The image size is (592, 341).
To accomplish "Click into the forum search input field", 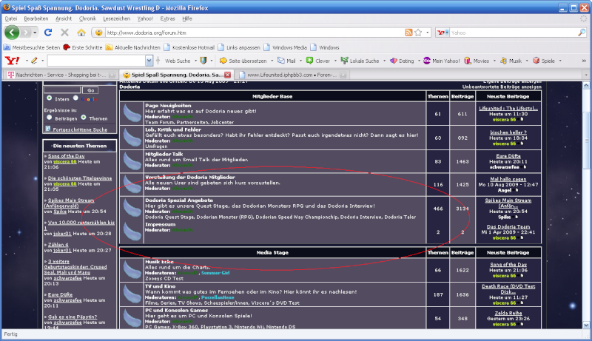I will pos(62,90).
